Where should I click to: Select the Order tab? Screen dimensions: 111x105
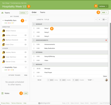[34, 12]
